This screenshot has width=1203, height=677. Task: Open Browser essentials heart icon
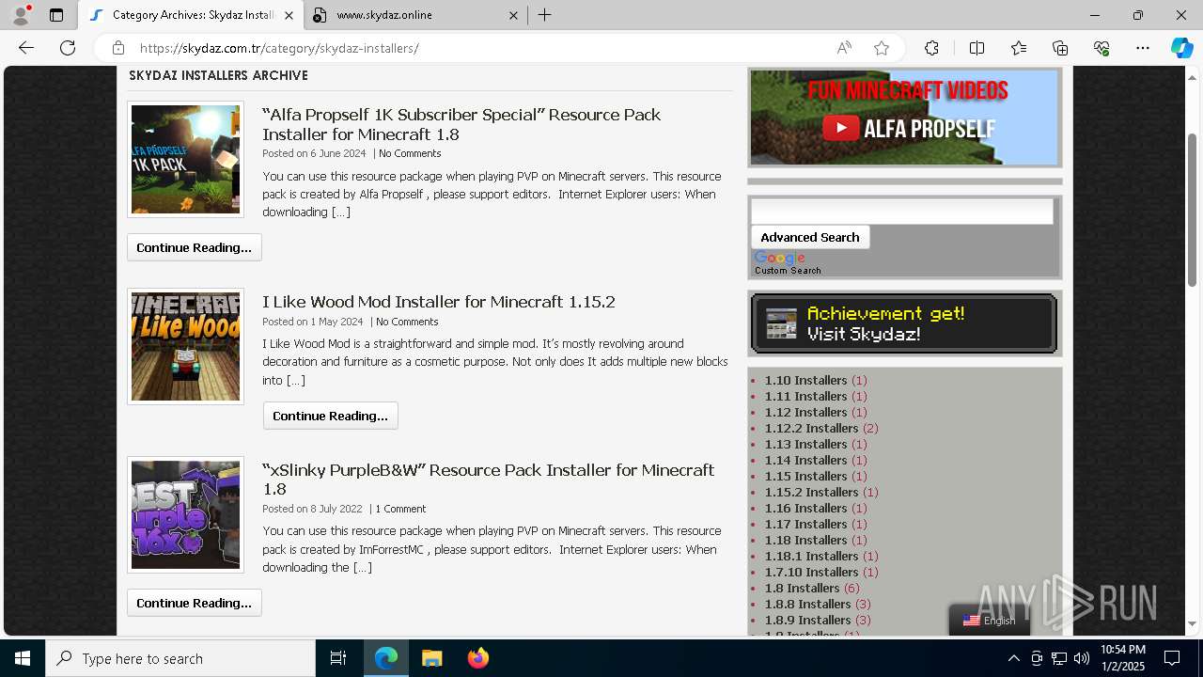1101,48
